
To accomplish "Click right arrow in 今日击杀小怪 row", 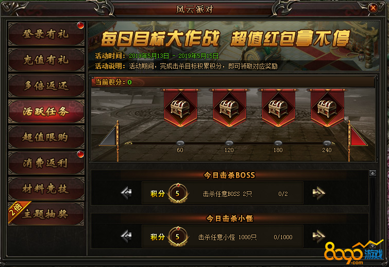I will (319, 236).
